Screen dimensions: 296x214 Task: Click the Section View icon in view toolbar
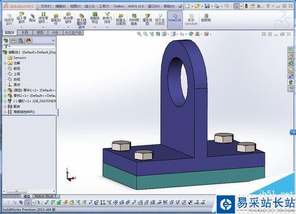click(x=158, y=34)
